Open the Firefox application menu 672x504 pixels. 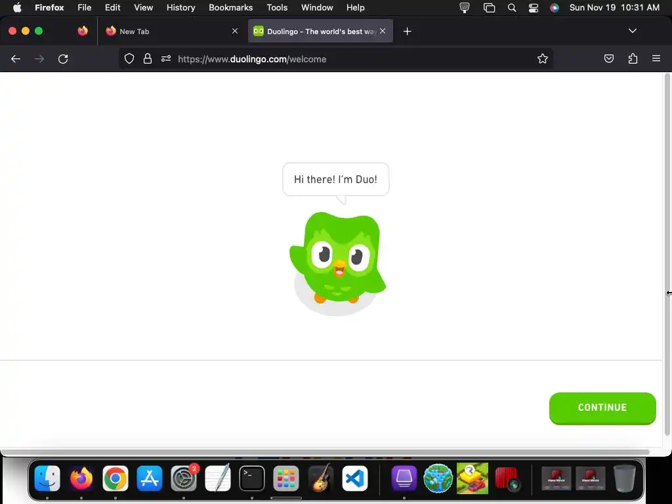pyautogui.click(x=49, y=8)
